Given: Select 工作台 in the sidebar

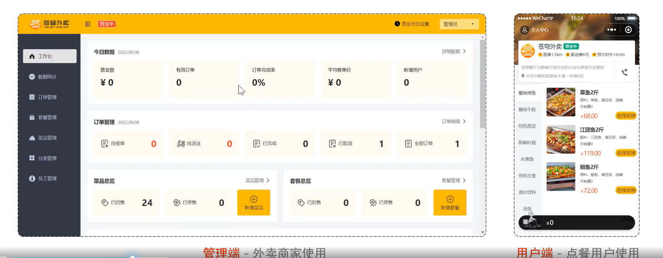Looking at the screenshot, I should [50, 56].
